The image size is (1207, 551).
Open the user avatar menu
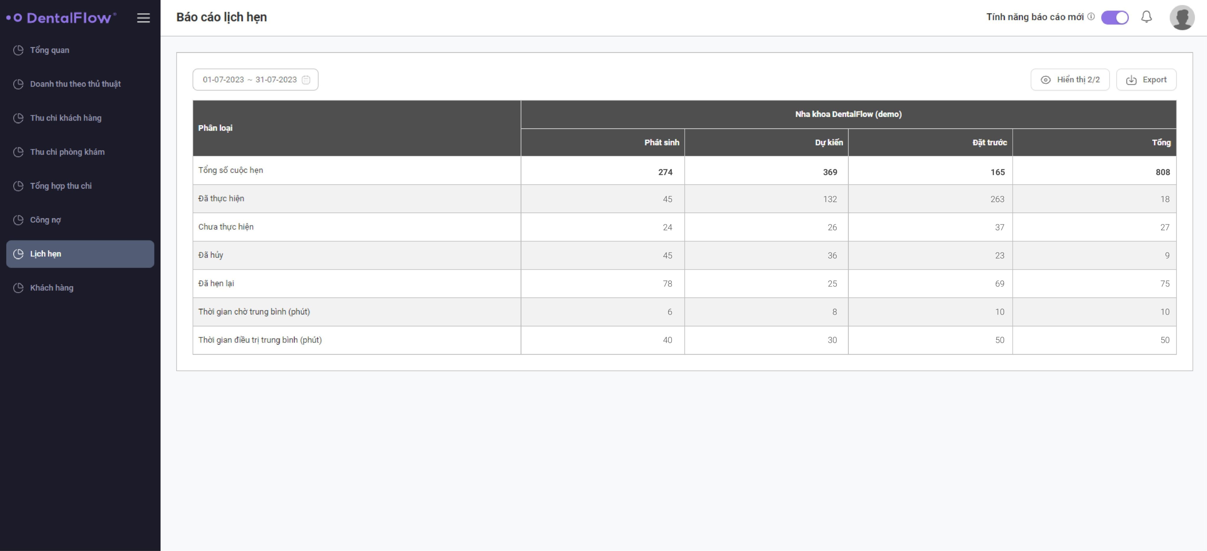[x=1182, y=18]
